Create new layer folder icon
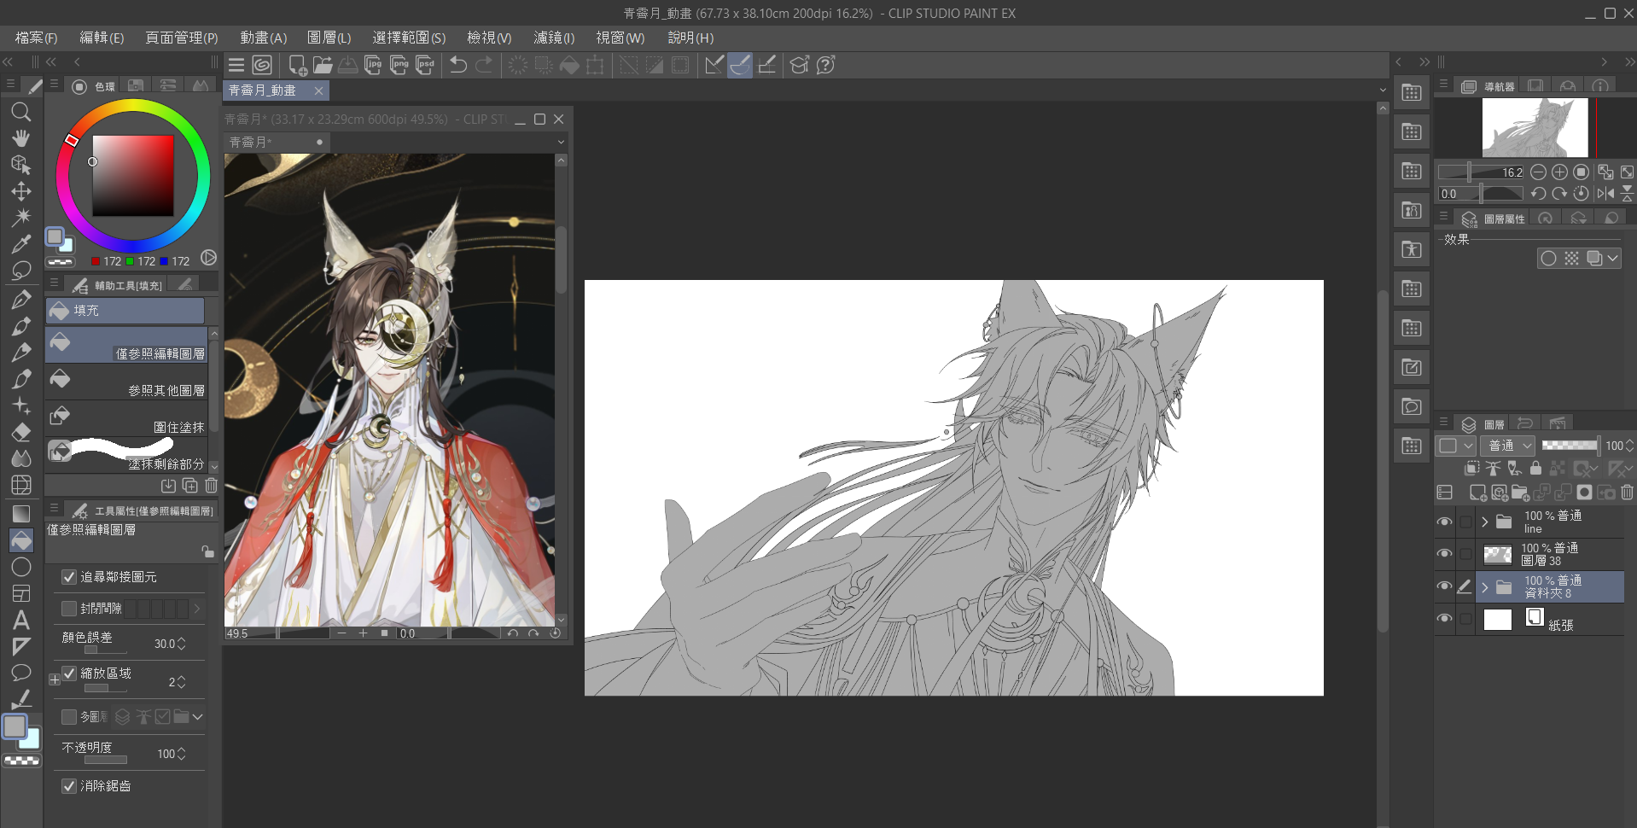The image size is (1637, 828). tap(1520, 493)
